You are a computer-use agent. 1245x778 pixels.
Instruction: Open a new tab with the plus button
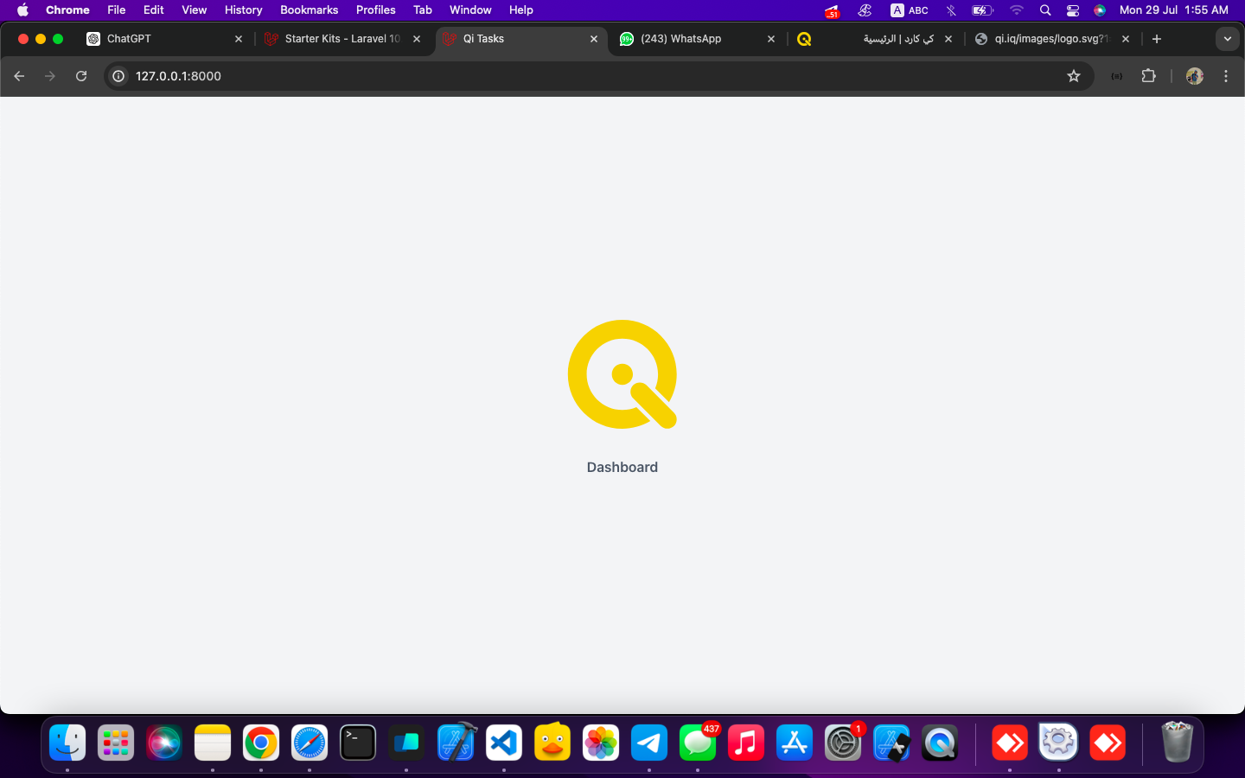[1157, 39]
